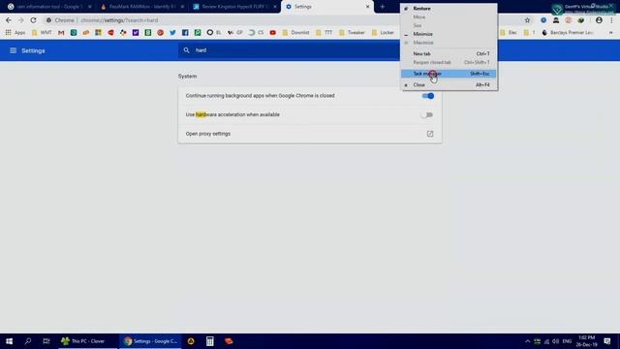Open the yellow circle taskbar app
620x349 pixels.
pyautogui.click(x=191, y=341)
